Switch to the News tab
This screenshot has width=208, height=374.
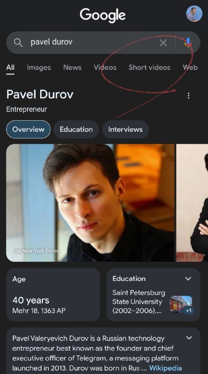pyautogui.click(x=72, y=67)
